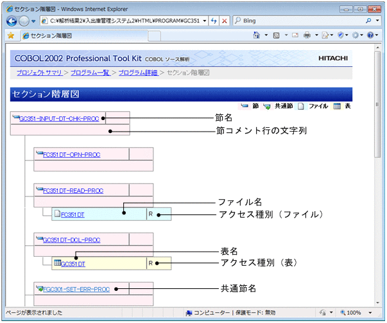Select the セクション階層図 browser tab
This screenshot has height=323, width=387.
pos(85,36)
